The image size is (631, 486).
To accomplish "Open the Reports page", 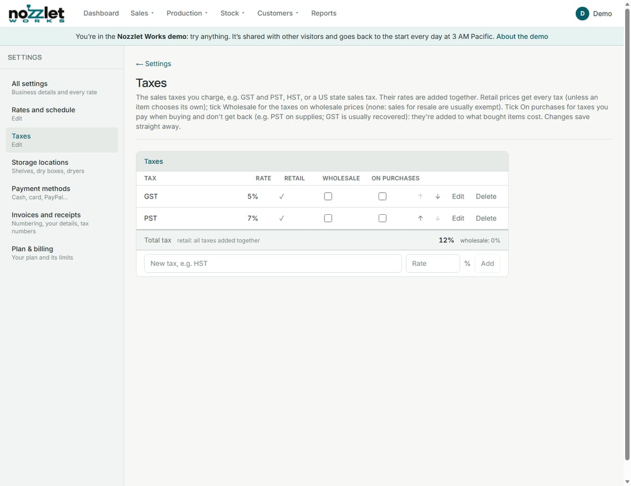I will coord(323,13).
